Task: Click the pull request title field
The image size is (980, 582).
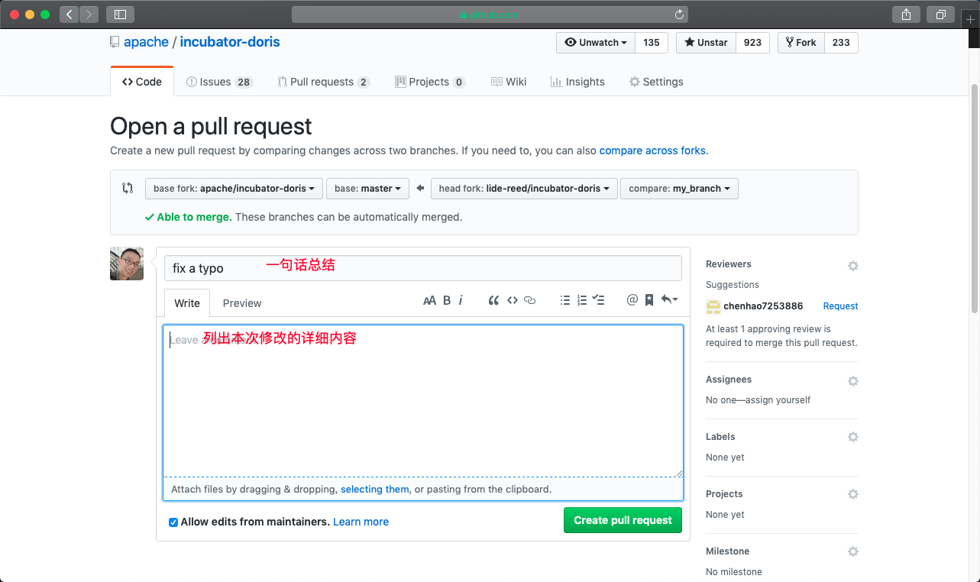Action: [x=422, y=268]
